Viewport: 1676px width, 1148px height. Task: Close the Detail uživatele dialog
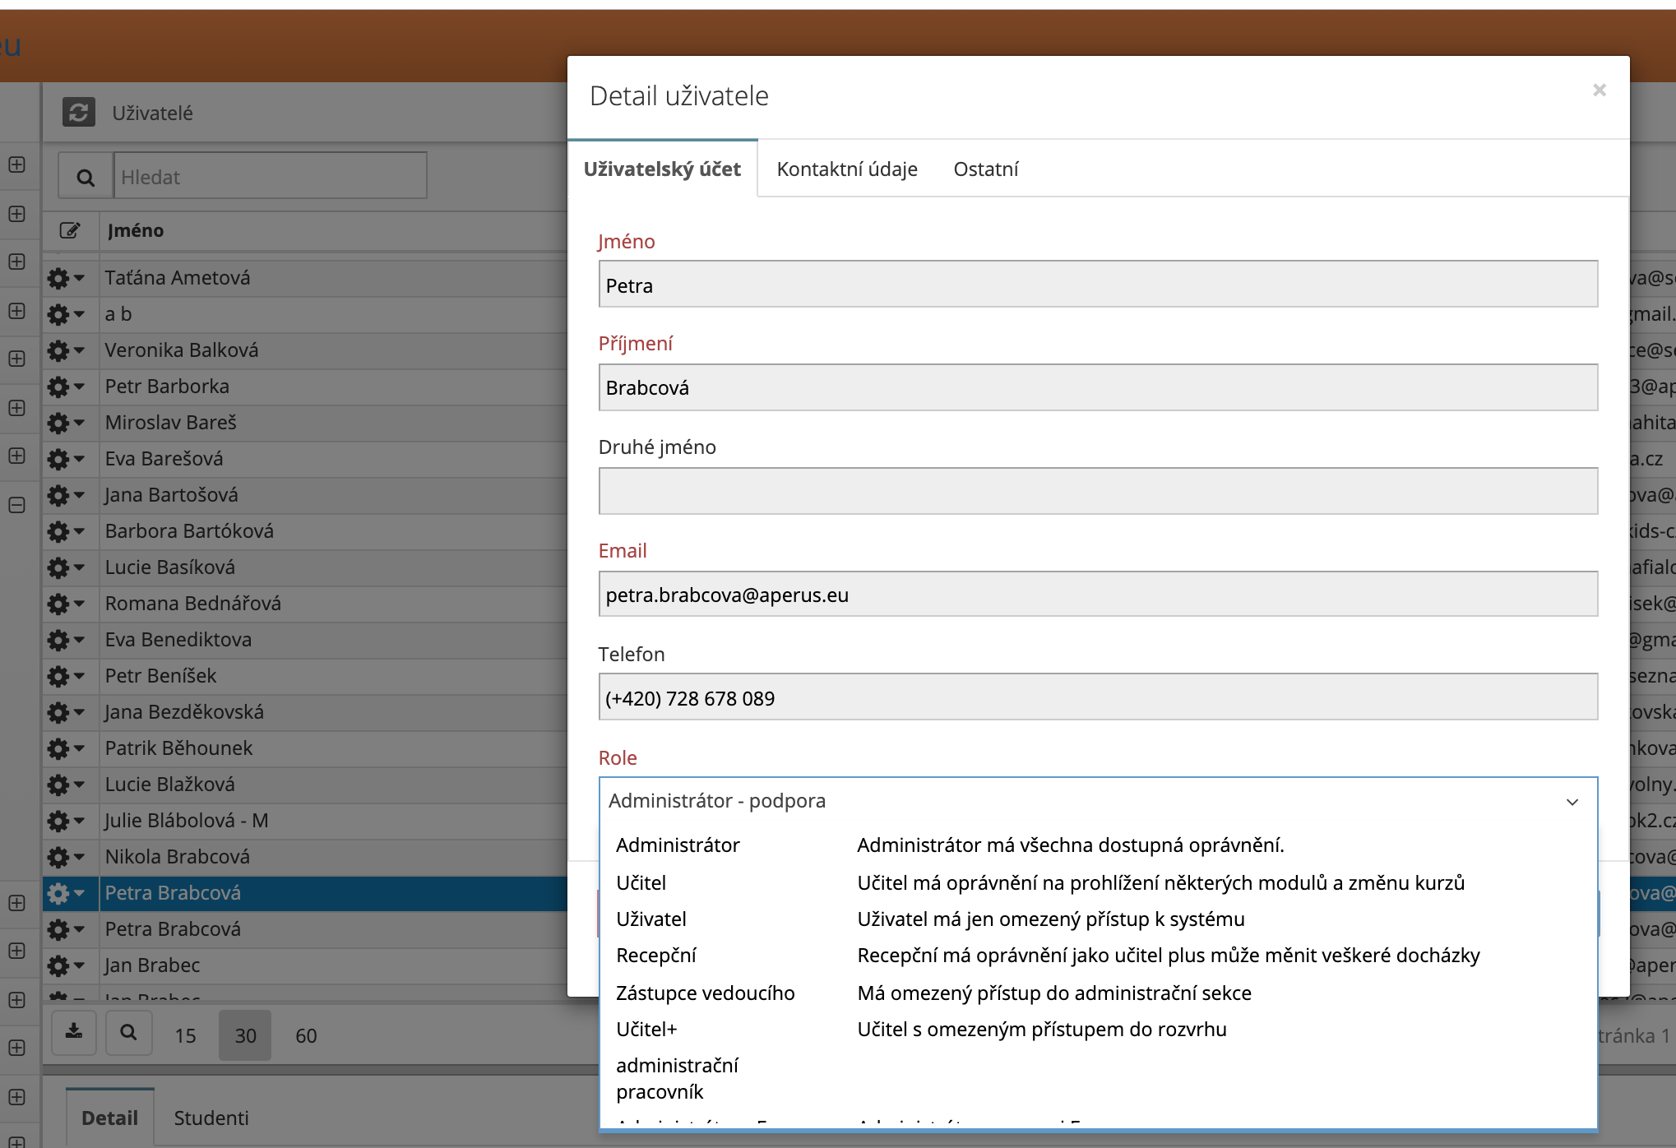[1599, 90]
